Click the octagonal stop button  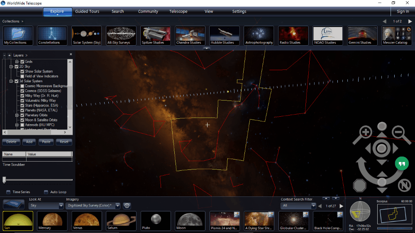pos(359,185)
